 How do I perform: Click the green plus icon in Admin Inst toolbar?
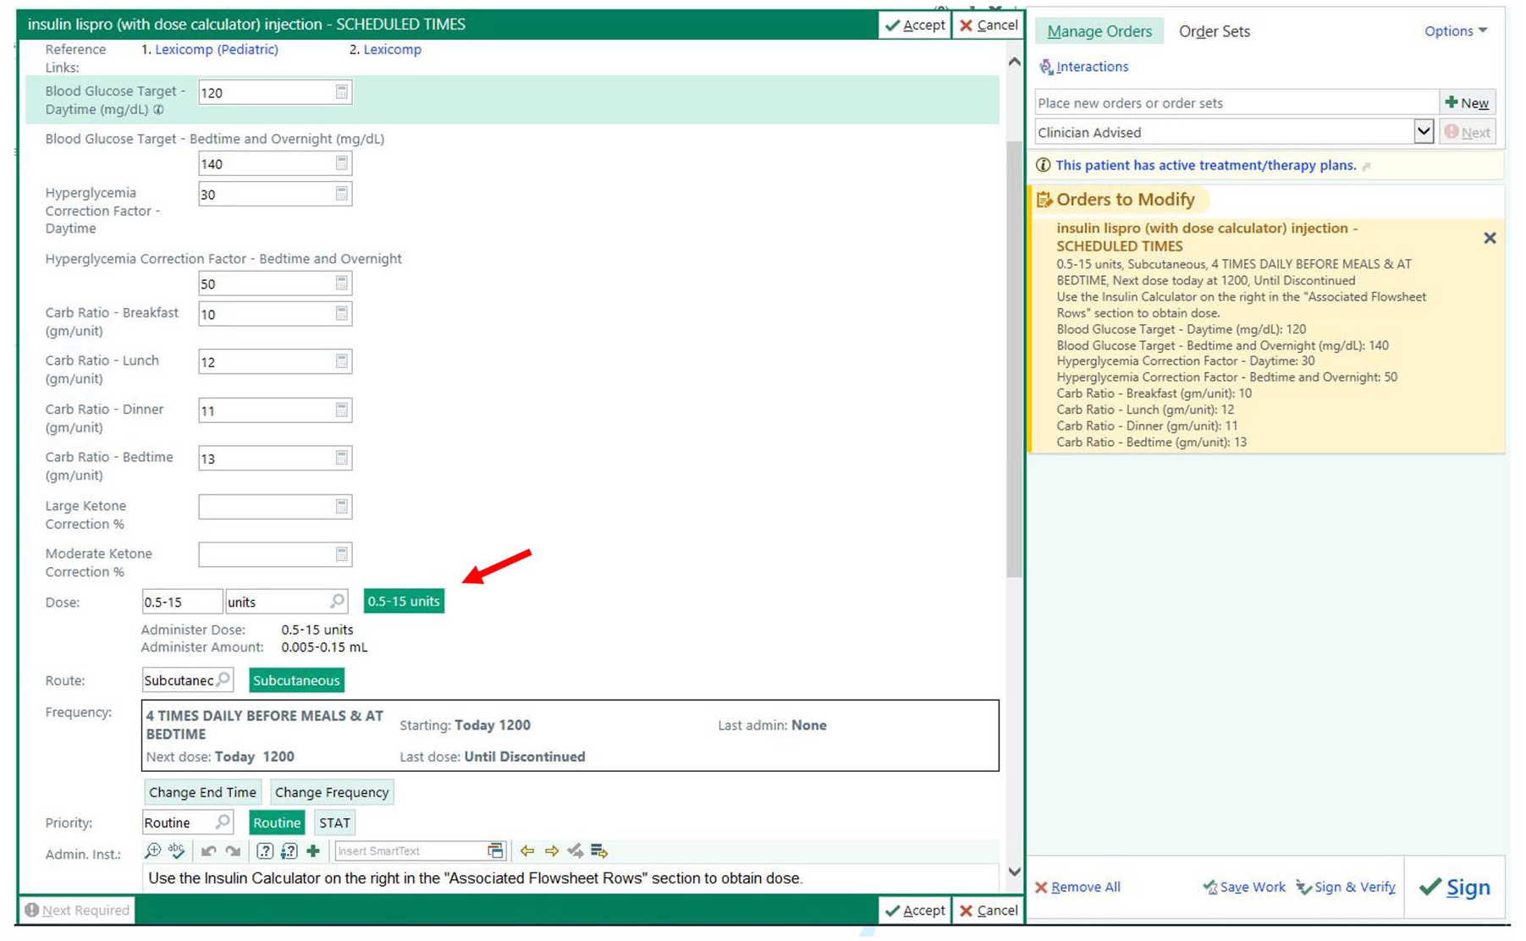click(313, 851)
